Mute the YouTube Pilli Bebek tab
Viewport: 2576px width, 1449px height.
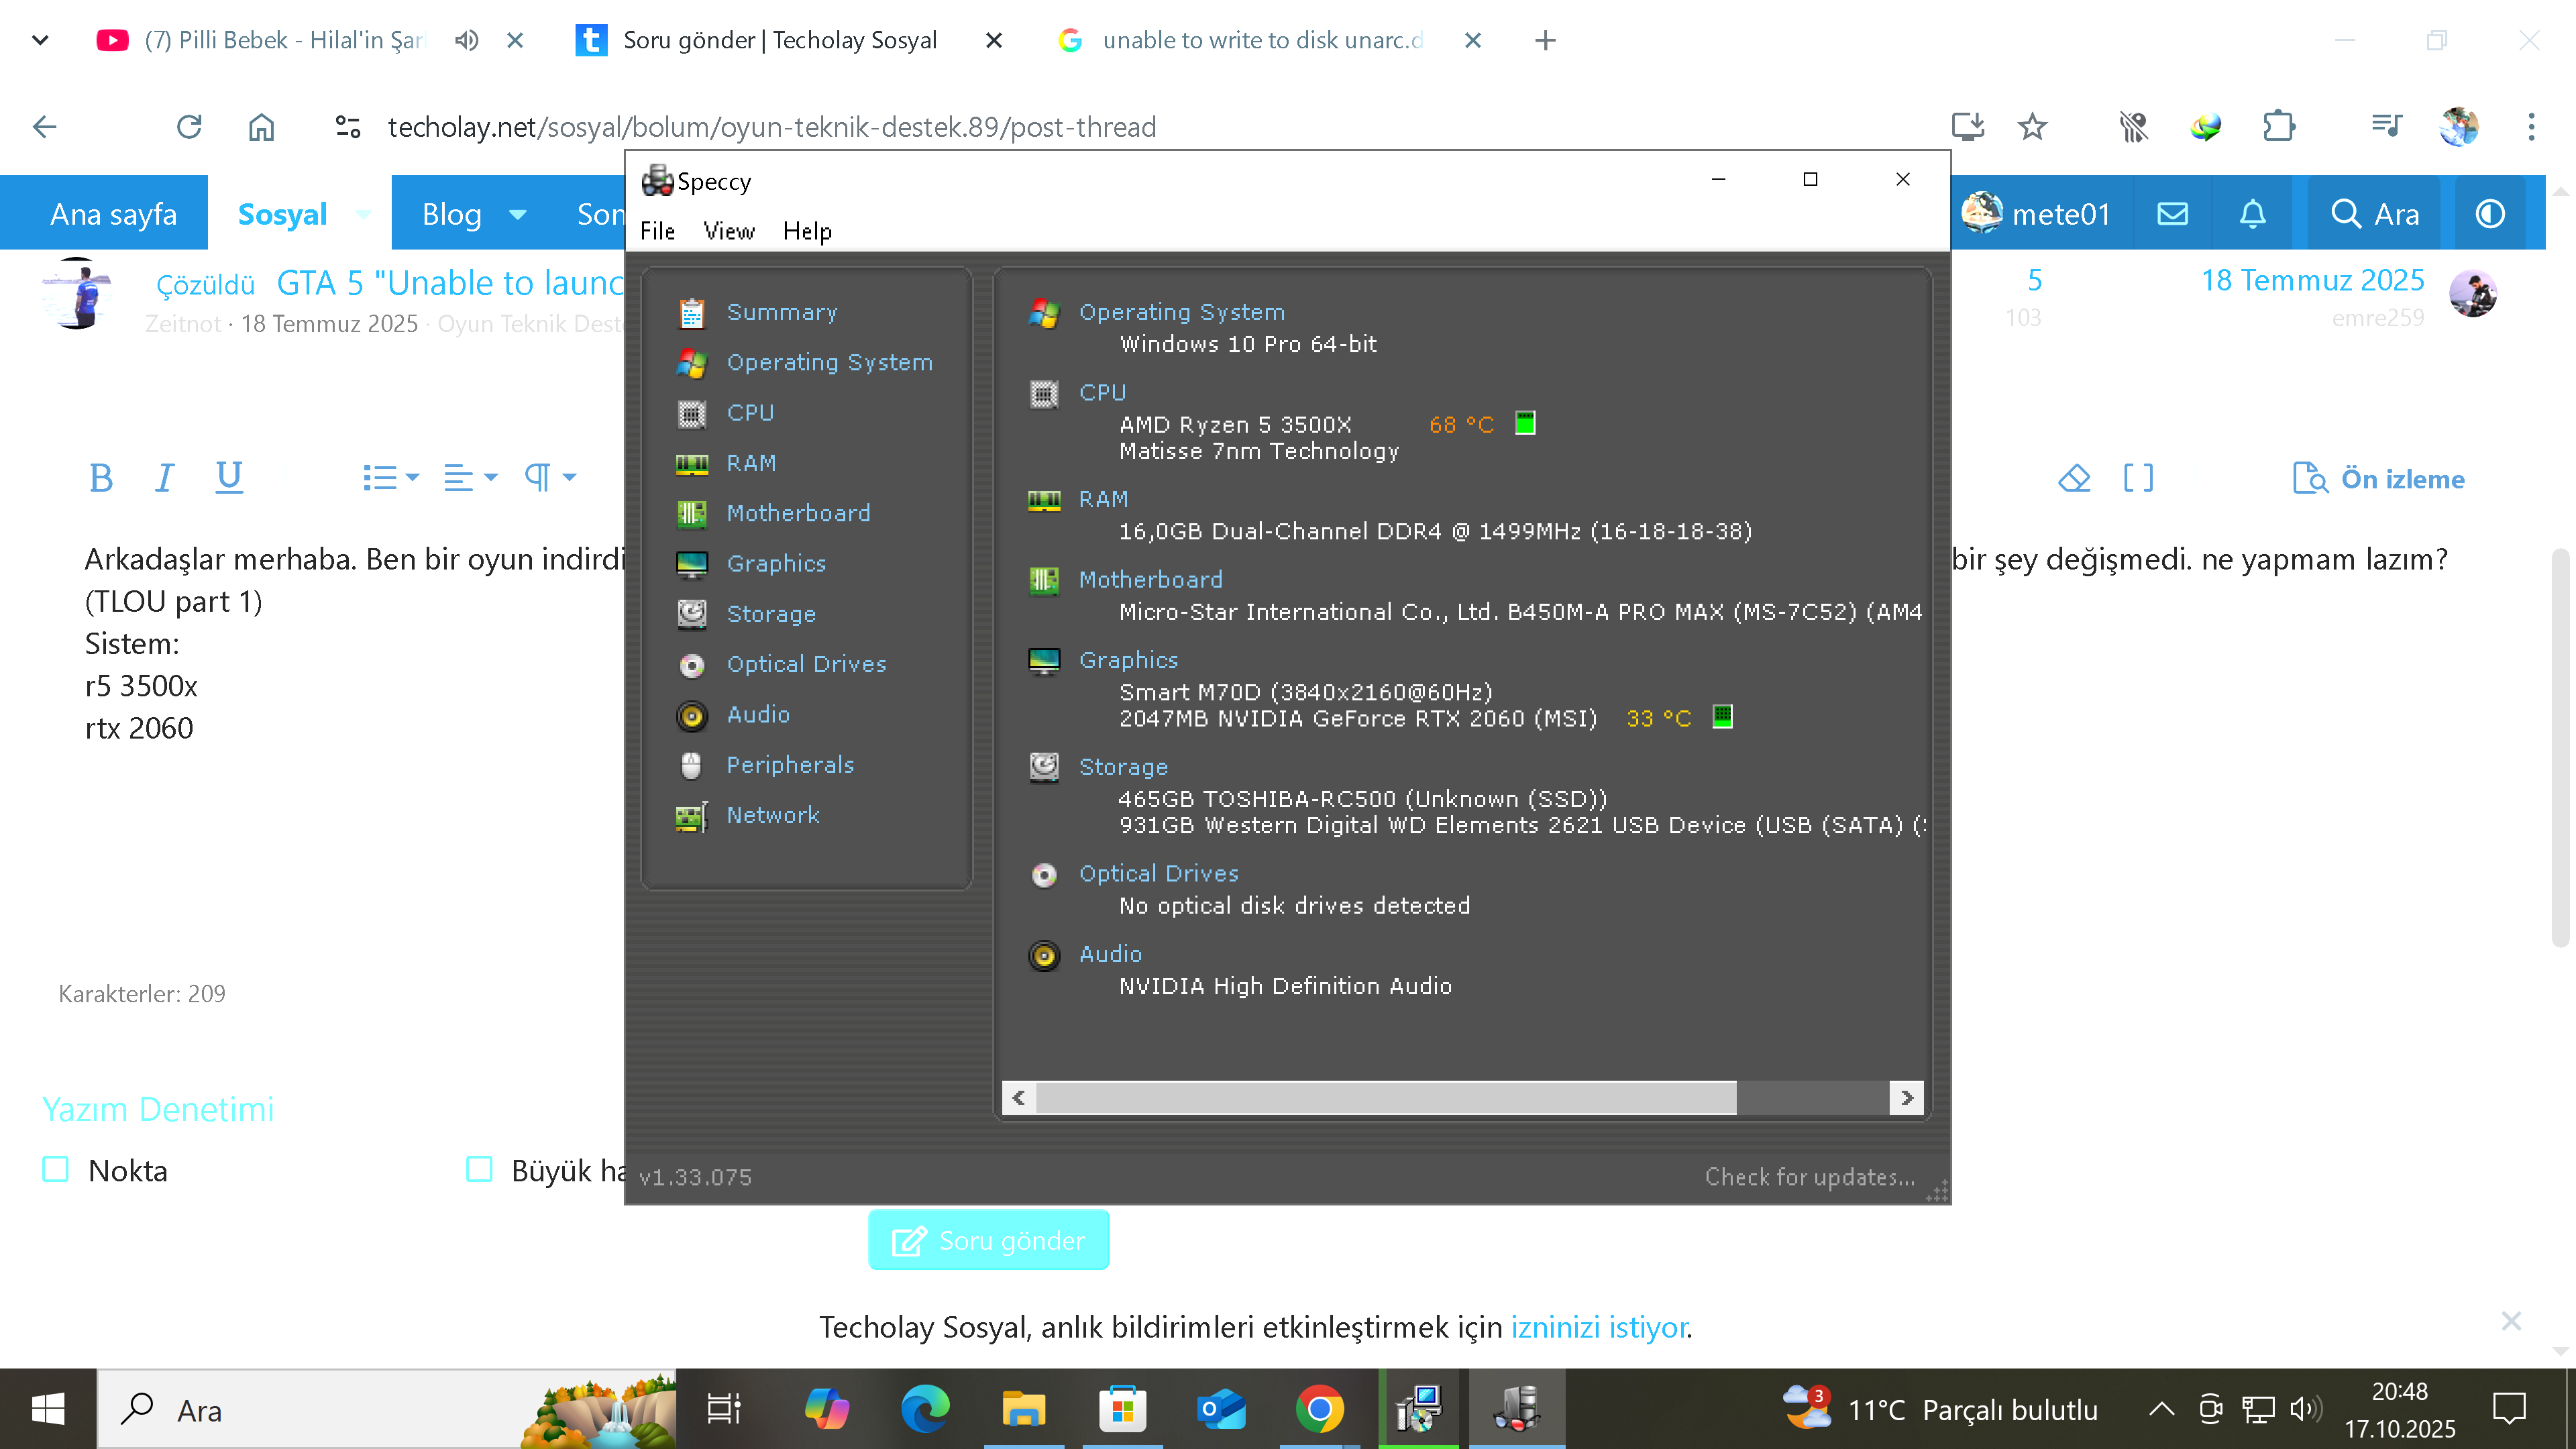466,40
